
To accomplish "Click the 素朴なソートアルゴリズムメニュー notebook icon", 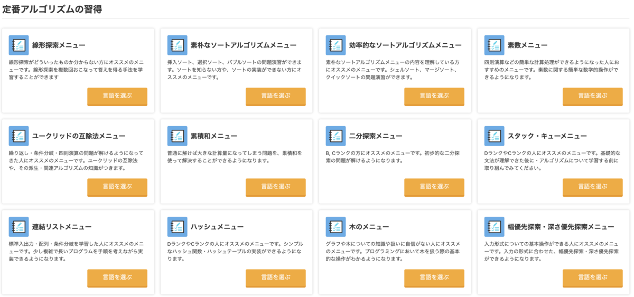I will tap(177, 45).
